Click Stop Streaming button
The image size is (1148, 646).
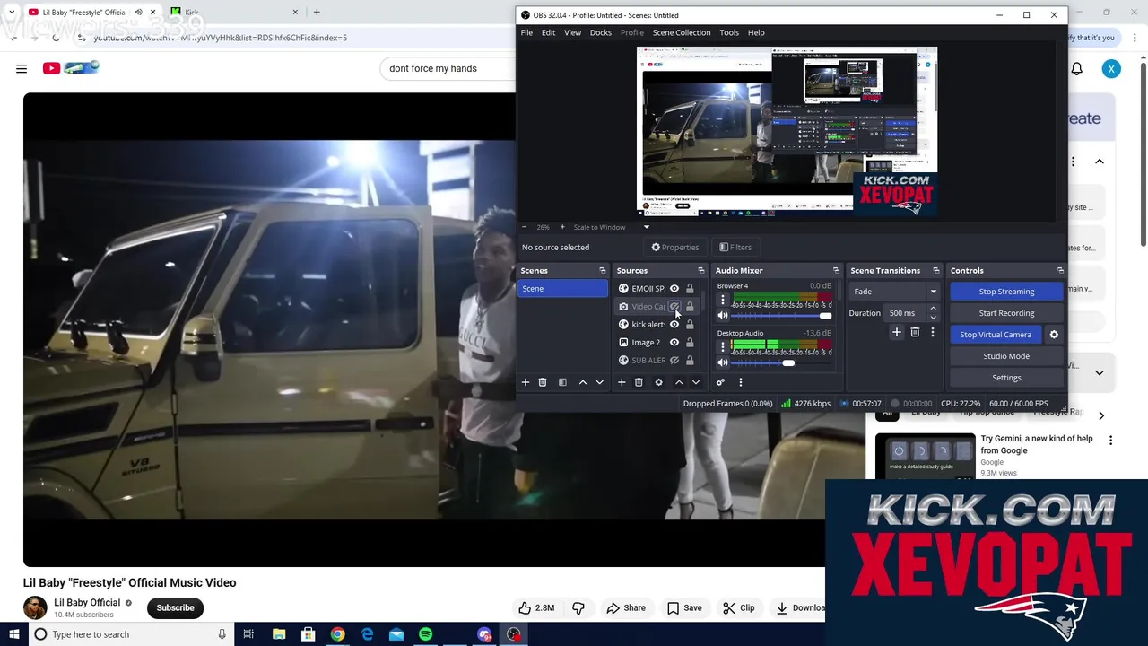1006,292
